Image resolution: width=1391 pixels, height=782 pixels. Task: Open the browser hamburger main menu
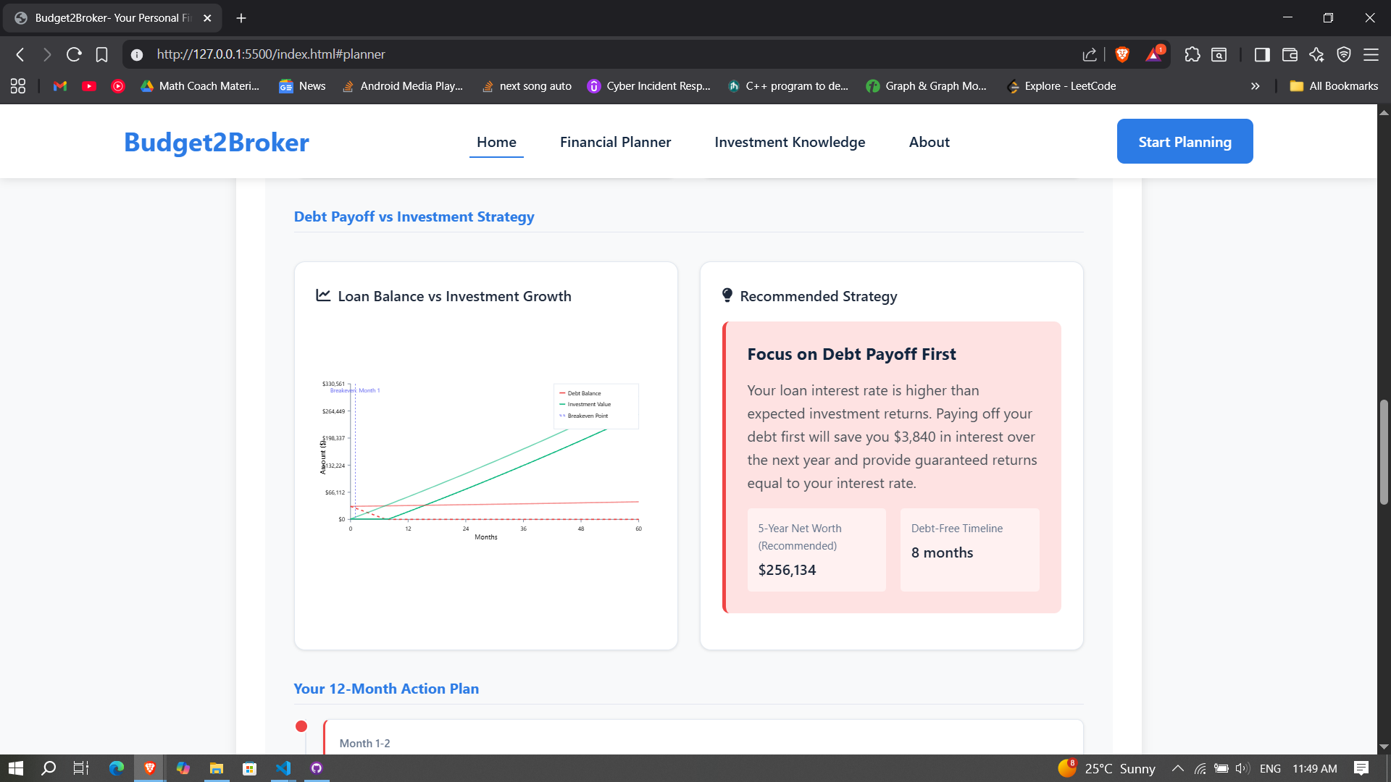(1371, 54)
